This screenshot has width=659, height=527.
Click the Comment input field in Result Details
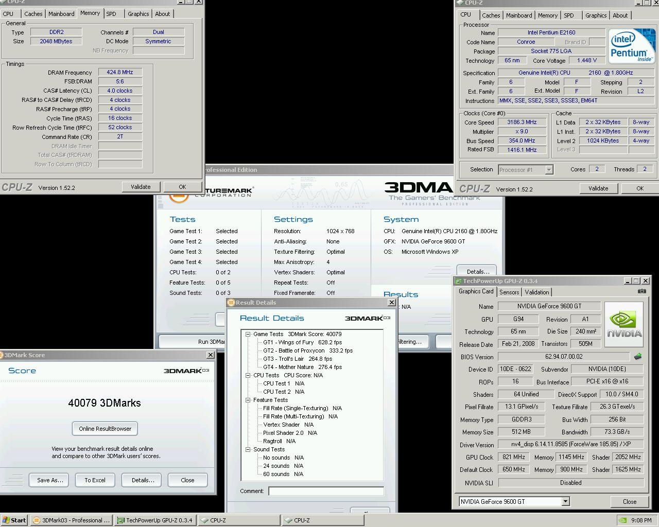(x=326, y=491)
